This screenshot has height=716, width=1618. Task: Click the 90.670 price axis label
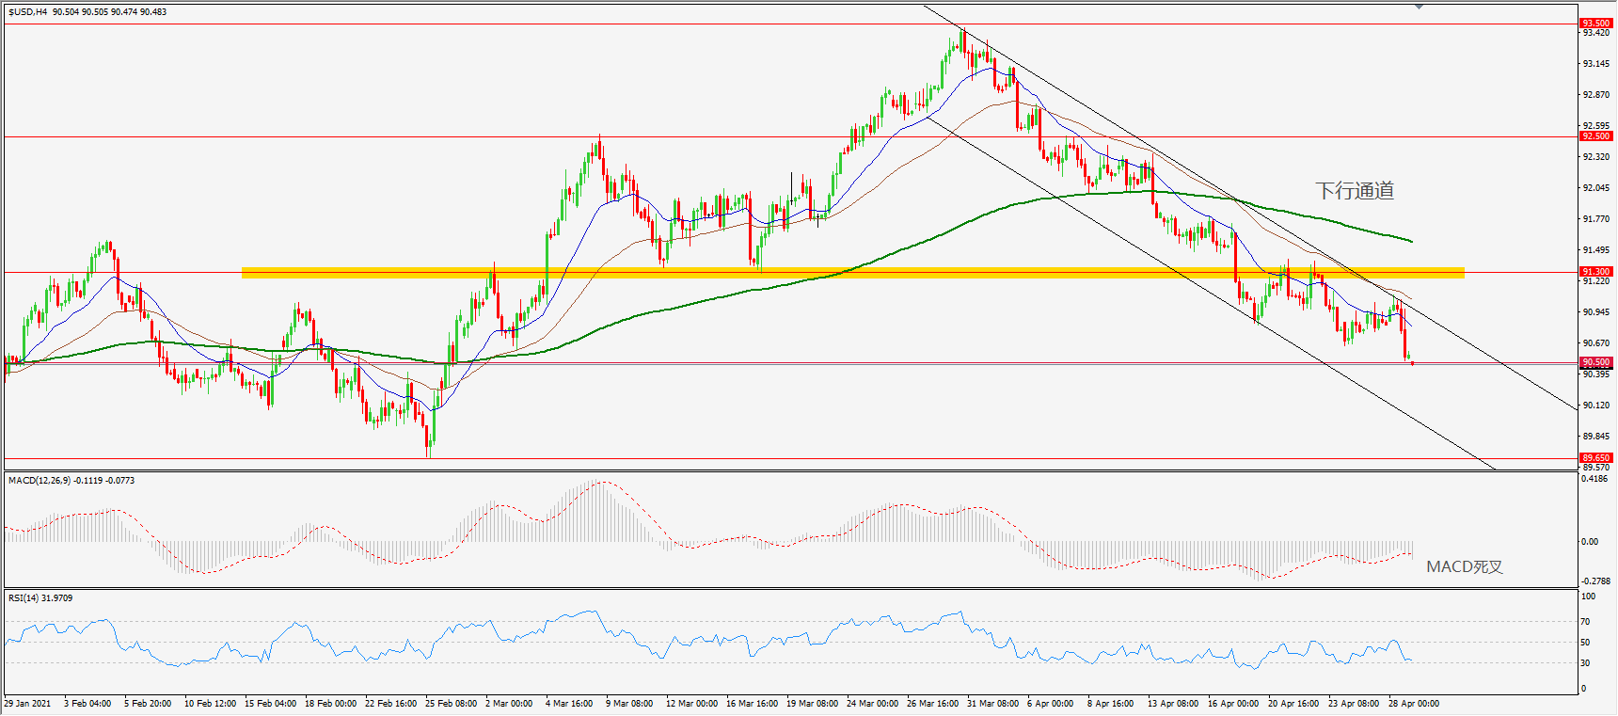(x=1596, y=343)
